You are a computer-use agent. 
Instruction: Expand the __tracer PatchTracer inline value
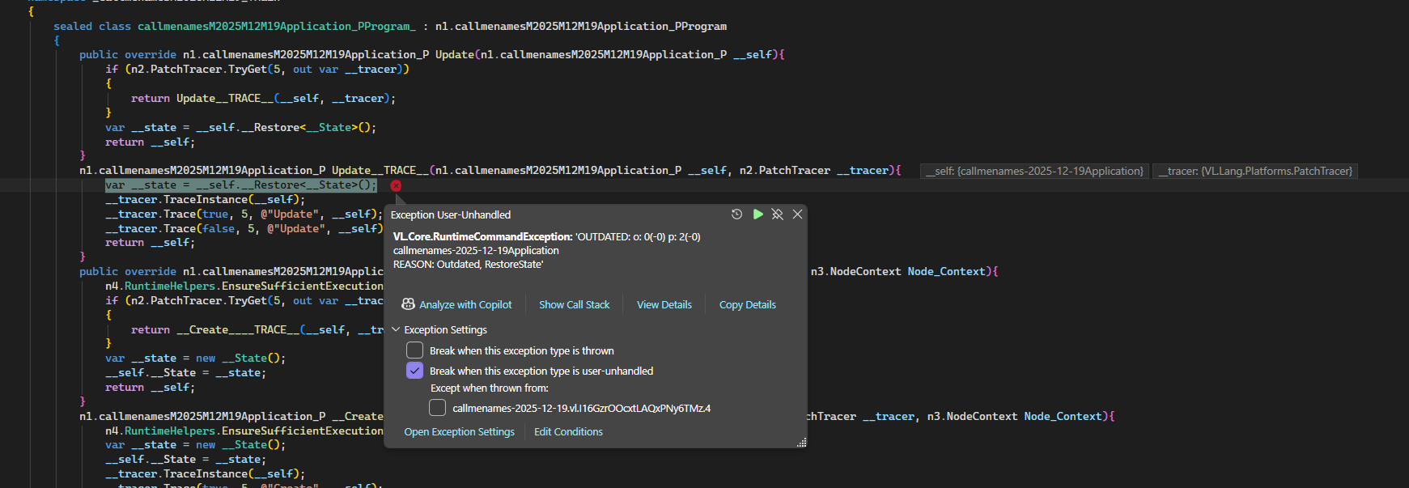[1254, 171]
